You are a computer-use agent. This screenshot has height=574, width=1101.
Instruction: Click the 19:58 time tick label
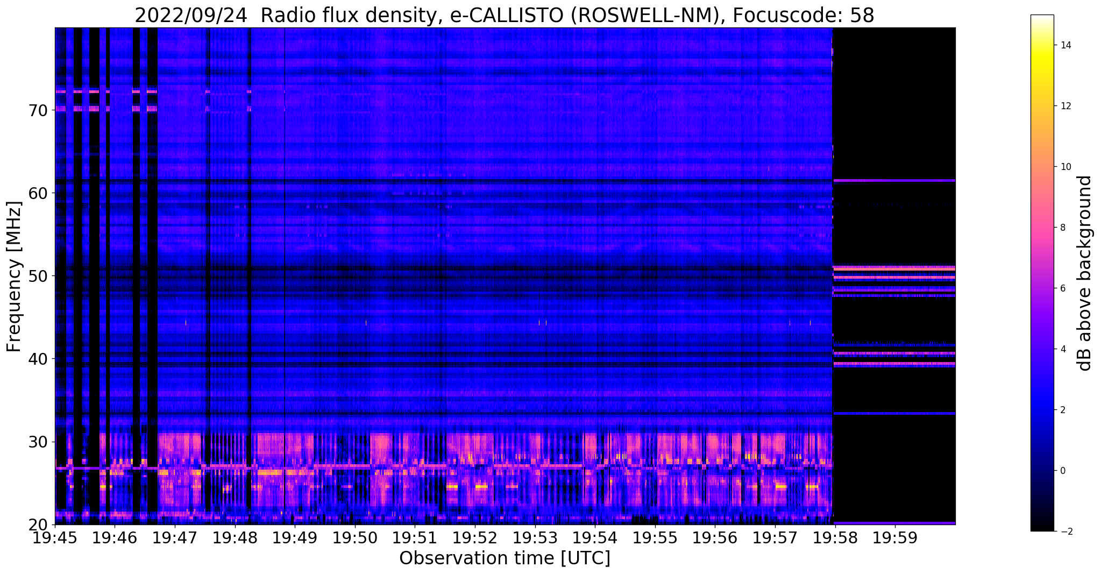click(835, 537)
